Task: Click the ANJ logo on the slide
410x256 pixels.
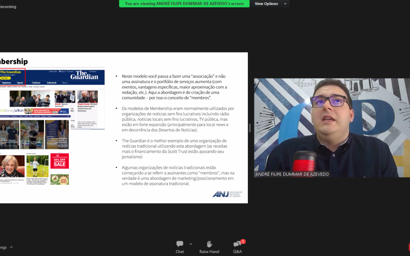Action: click(227, 194)
